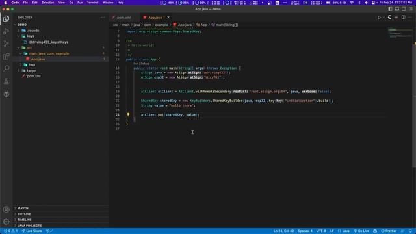The height and width of the screenshot is (234, 416).
Task: Show code actions lightbulb on line 24
Action: (x=128, y=114)
